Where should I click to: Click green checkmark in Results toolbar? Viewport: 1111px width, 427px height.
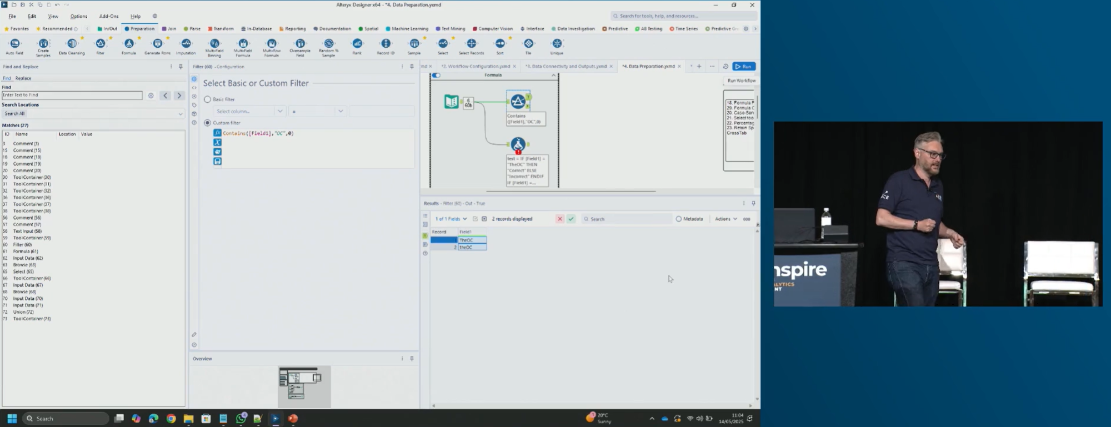point(571,219)
